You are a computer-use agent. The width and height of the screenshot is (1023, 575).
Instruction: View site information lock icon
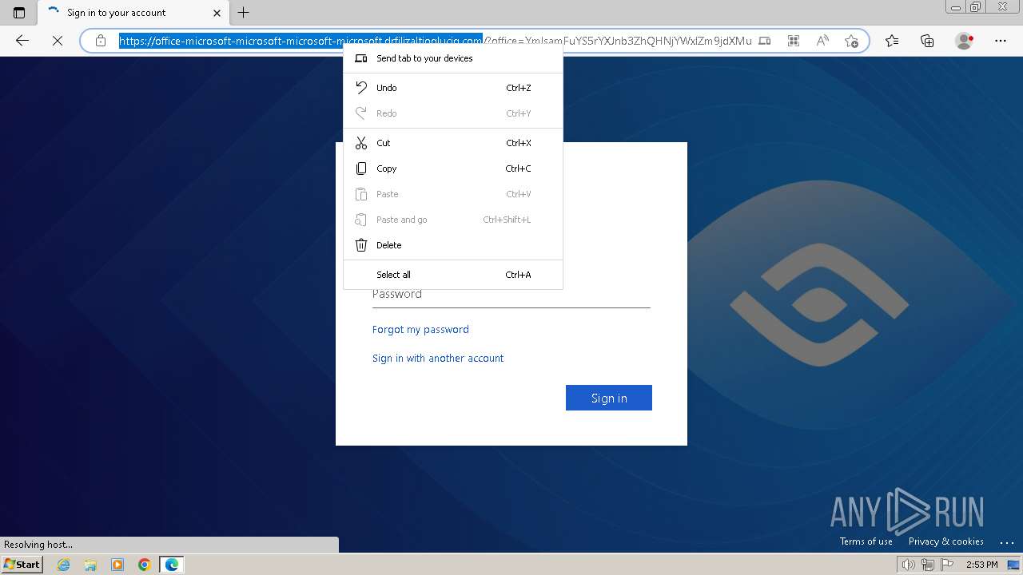click(101, 41)
